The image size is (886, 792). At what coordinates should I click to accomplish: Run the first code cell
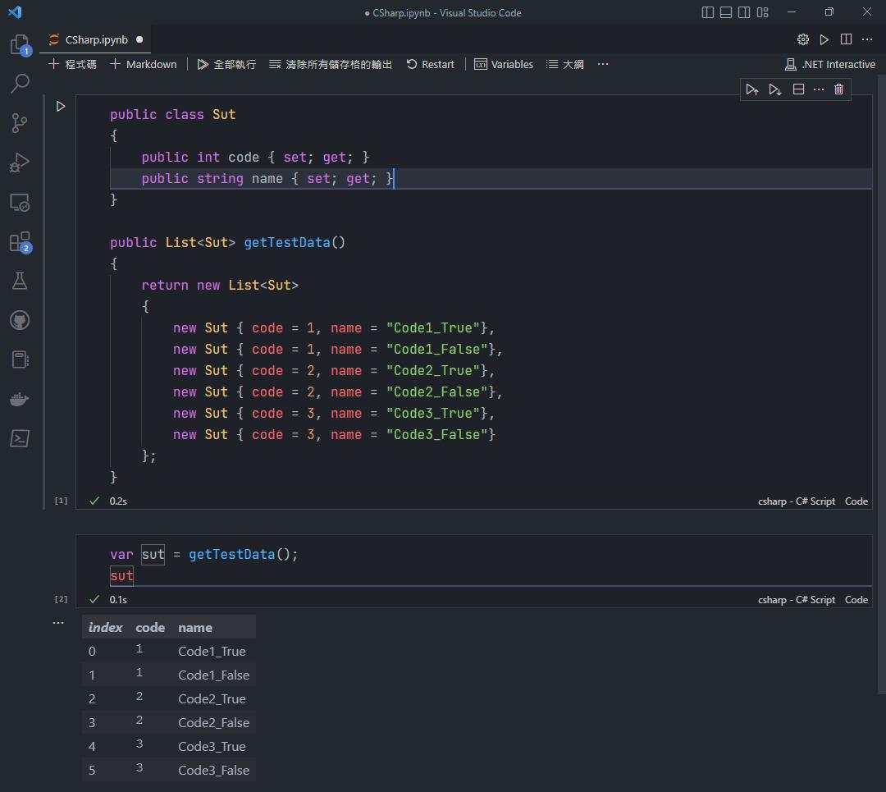coord(61,106)
